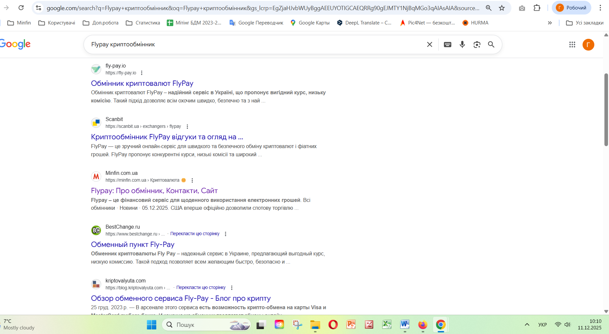This screenshot has height=334, width=609.
Task: Open PowerPoint from the taskbar
Action: (351, 325)
